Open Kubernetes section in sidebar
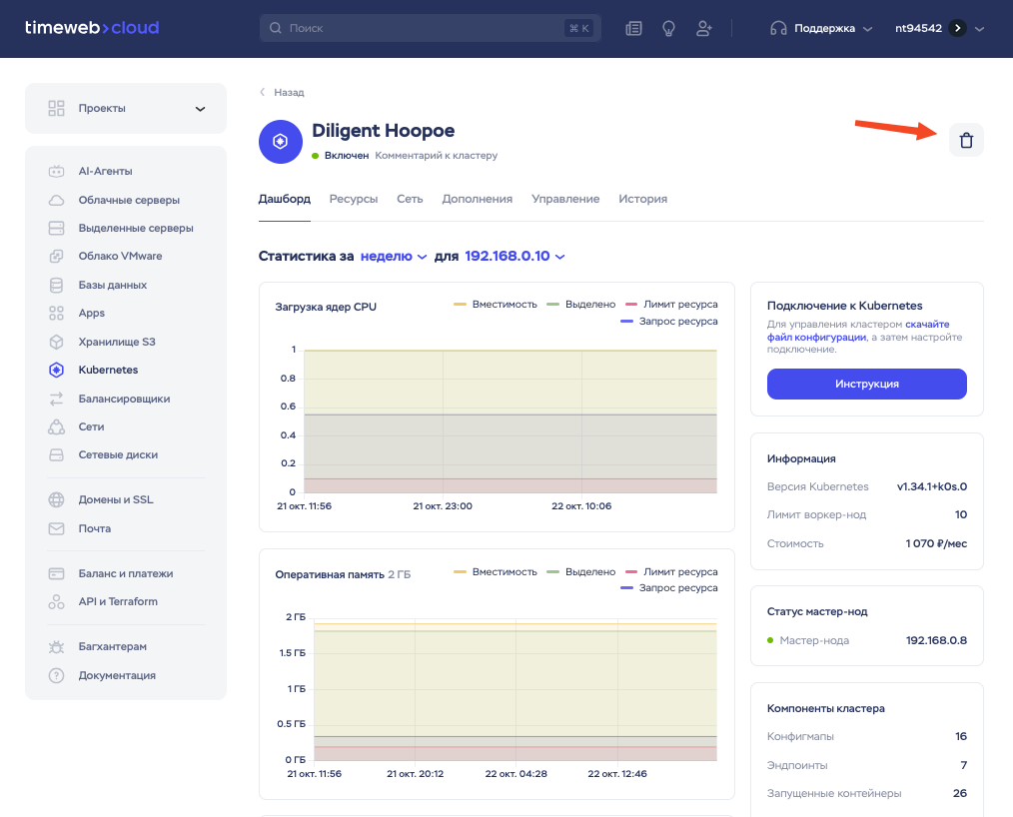The width and height of the screenshot is (1013, 817). (x=108, y=370)
